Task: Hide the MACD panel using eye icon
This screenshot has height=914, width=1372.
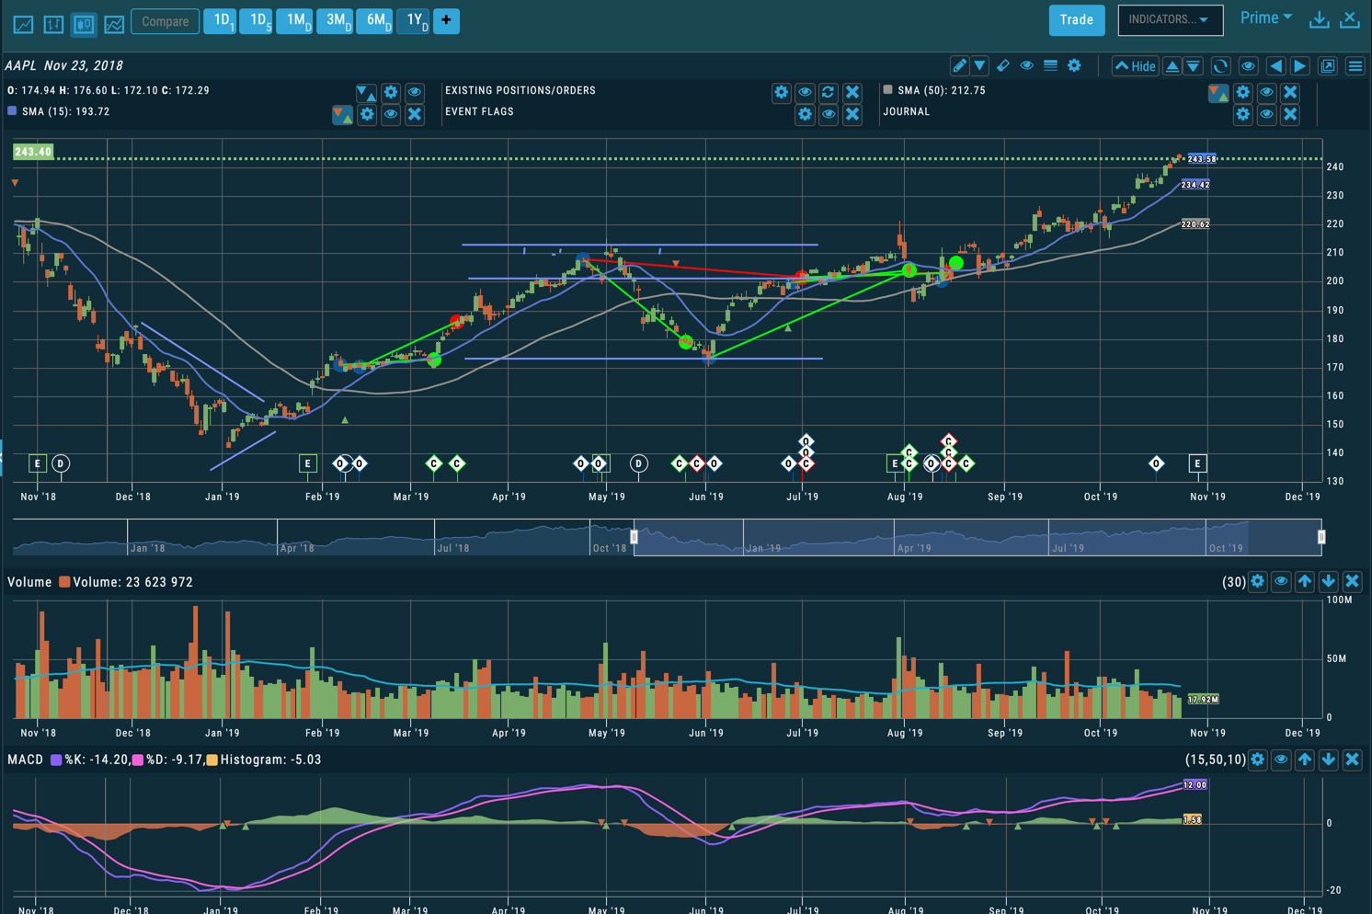Action: pos(1281,760)
